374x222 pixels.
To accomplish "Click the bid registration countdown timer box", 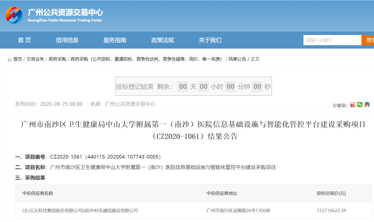I will click(x=193, y=87).
